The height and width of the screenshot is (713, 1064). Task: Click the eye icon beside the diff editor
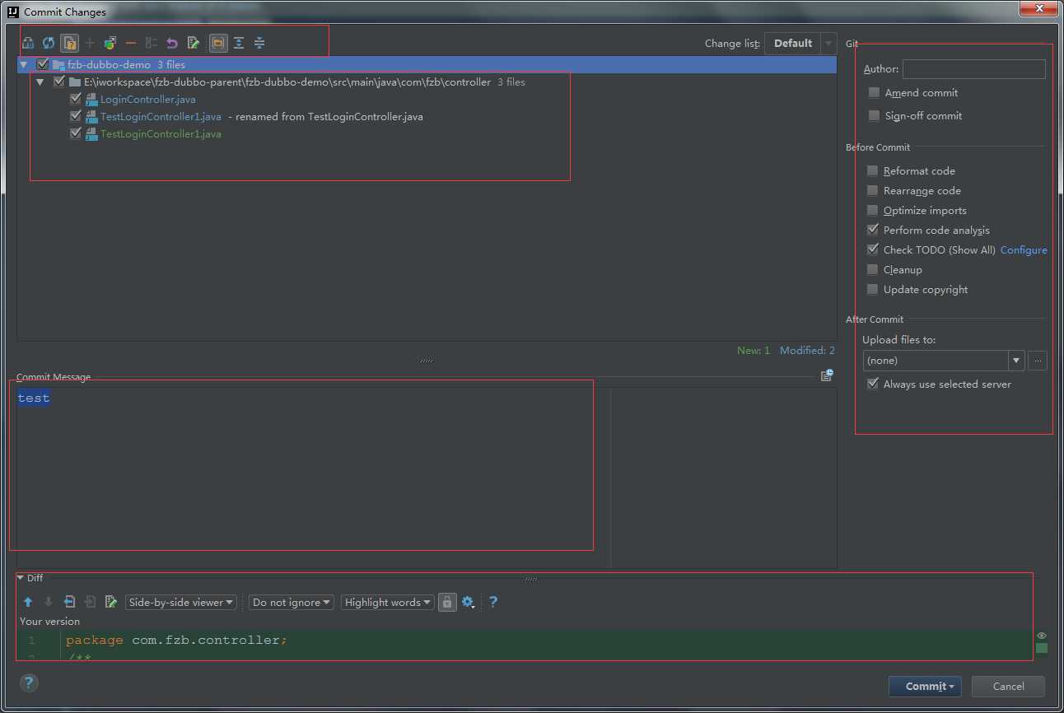coord(1042,636)
